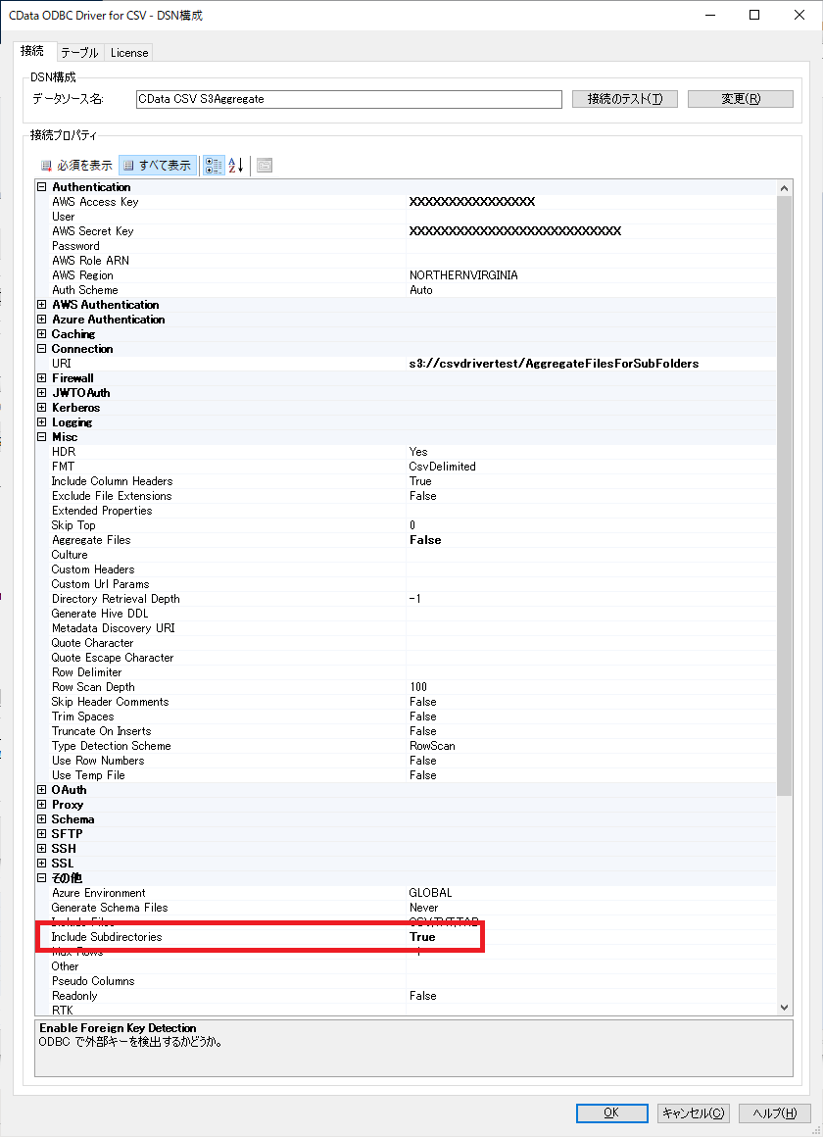Expand the JWTOAuth category

click(x=42, y=393)
